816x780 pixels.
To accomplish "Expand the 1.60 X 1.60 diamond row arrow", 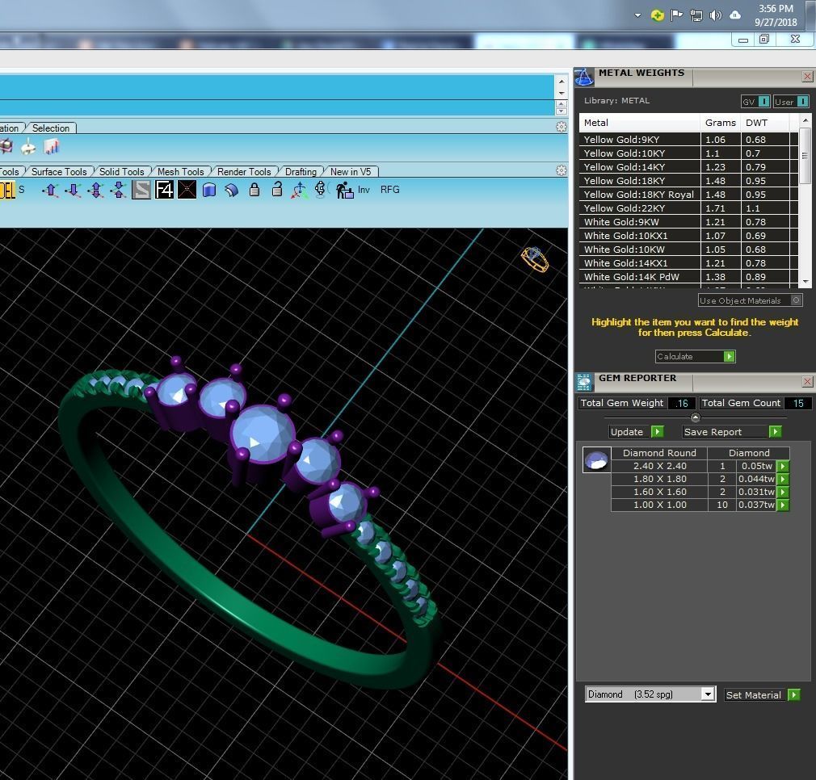I will [x=783, y=492].
